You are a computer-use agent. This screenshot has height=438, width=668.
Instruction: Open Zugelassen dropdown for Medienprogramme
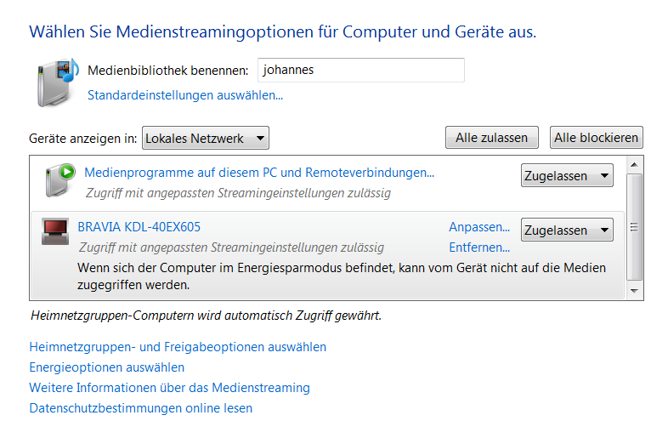click(x=567, y=175)
